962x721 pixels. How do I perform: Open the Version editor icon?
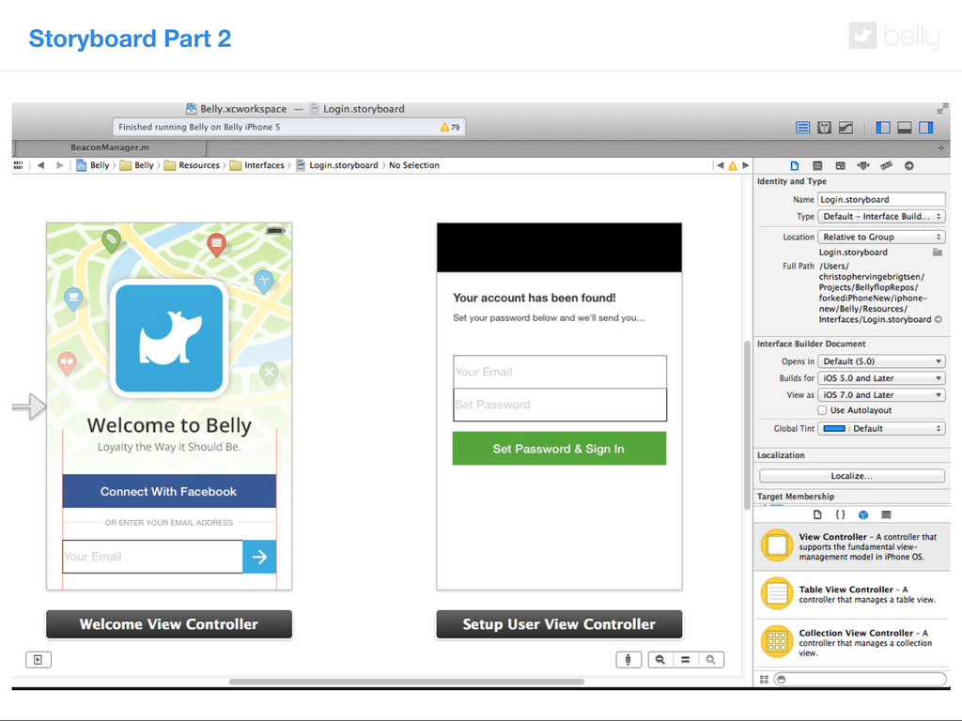coord(846,128)
